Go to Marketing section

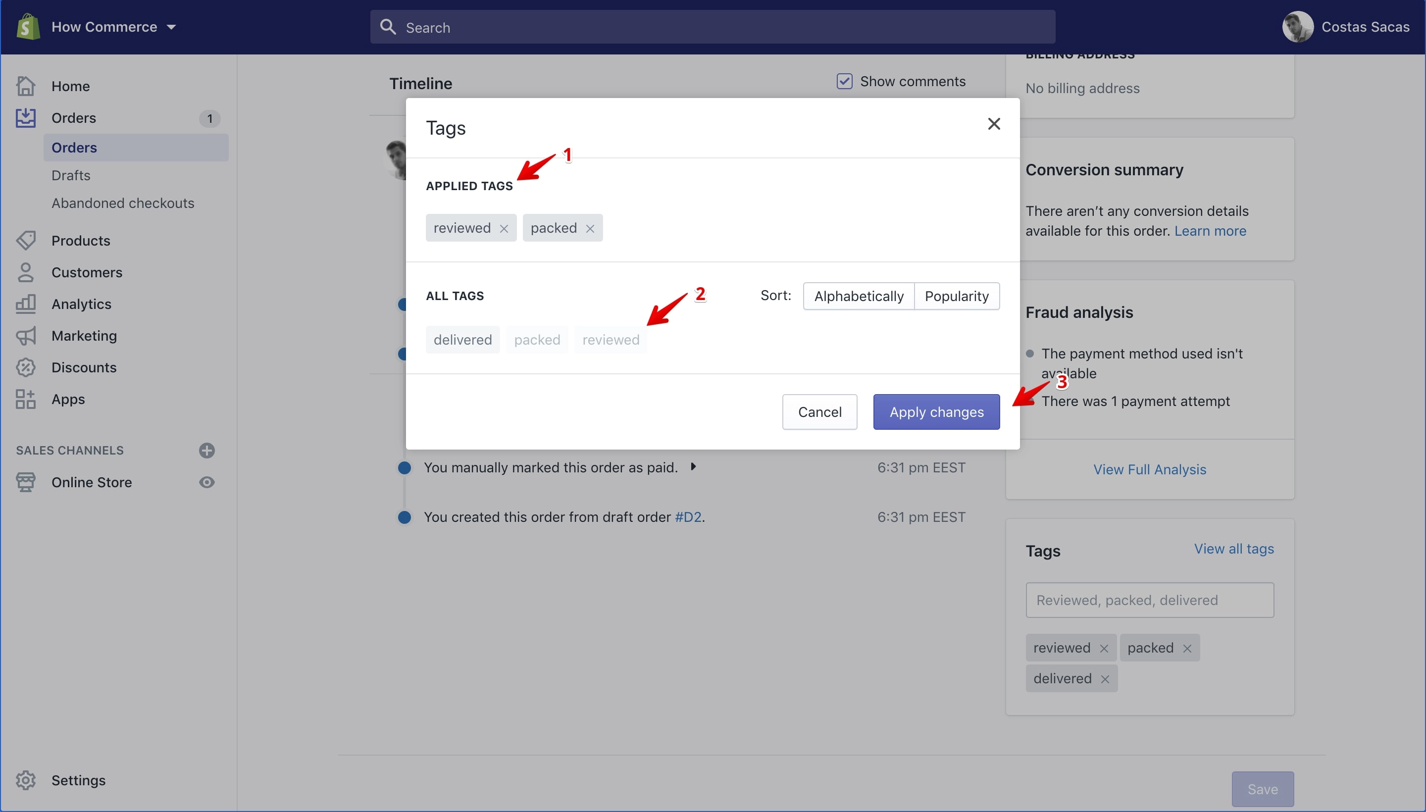pyautogui.click(x=84, y=336)
